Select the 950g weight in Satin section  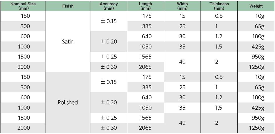256,57
